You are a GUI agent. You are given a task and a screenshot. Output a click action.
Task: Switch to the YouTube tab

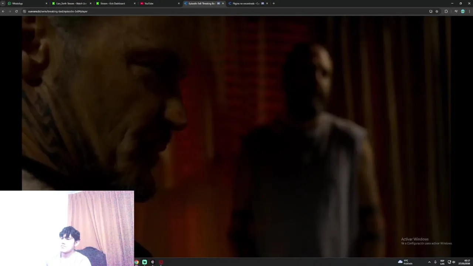(x=160, y=3)
